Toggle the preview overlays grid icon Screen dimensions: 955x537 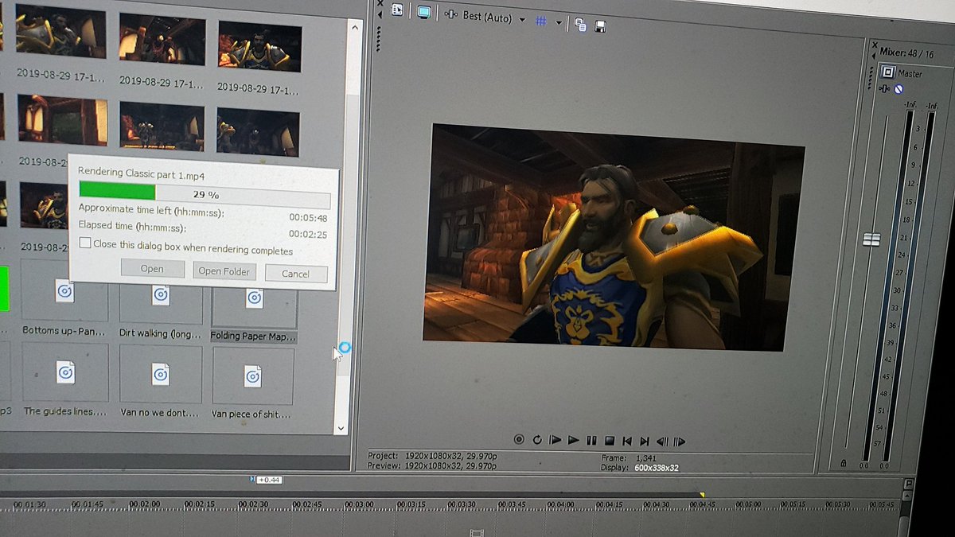540,21
